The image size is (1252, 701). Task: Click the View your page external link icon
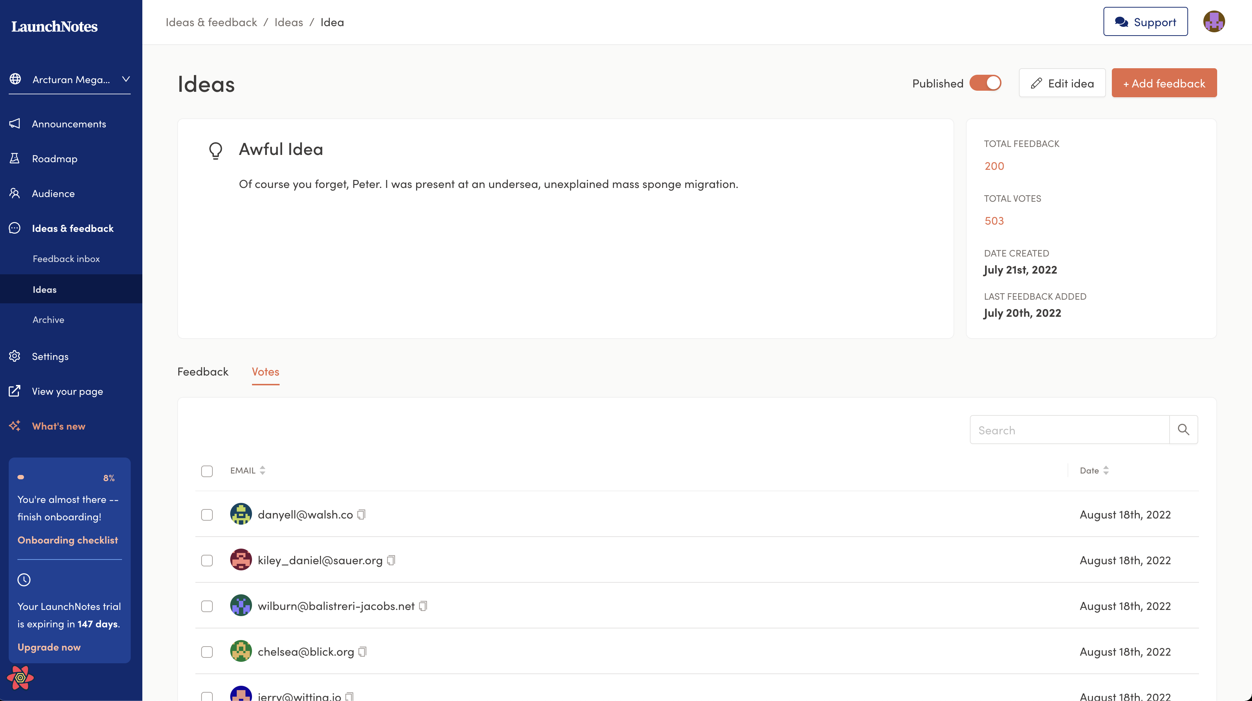[x=15, y=390]
